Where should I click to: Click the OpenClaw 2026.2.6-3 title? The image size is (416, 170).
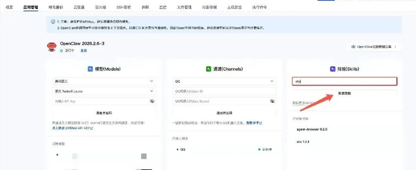pyautogui.click(x=82, y=44)
